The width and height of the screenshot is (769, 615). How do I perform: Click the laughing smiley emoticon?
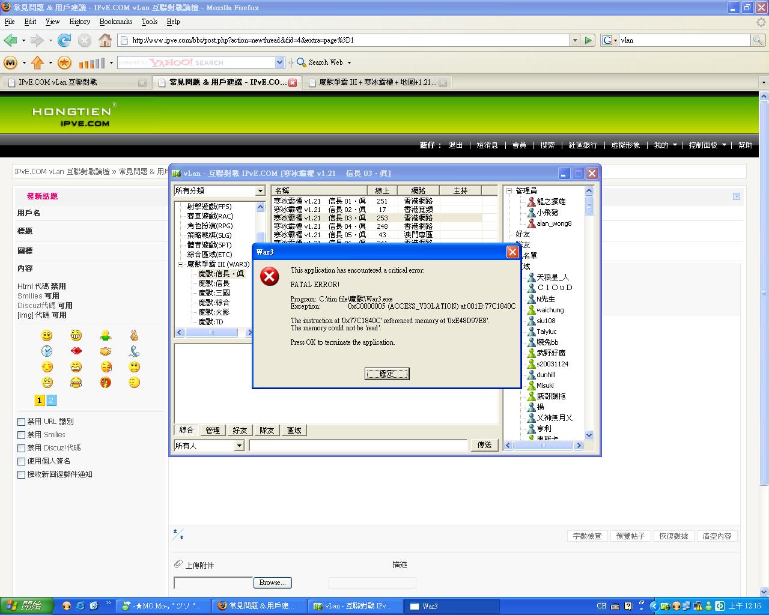[x=76, y=335]
